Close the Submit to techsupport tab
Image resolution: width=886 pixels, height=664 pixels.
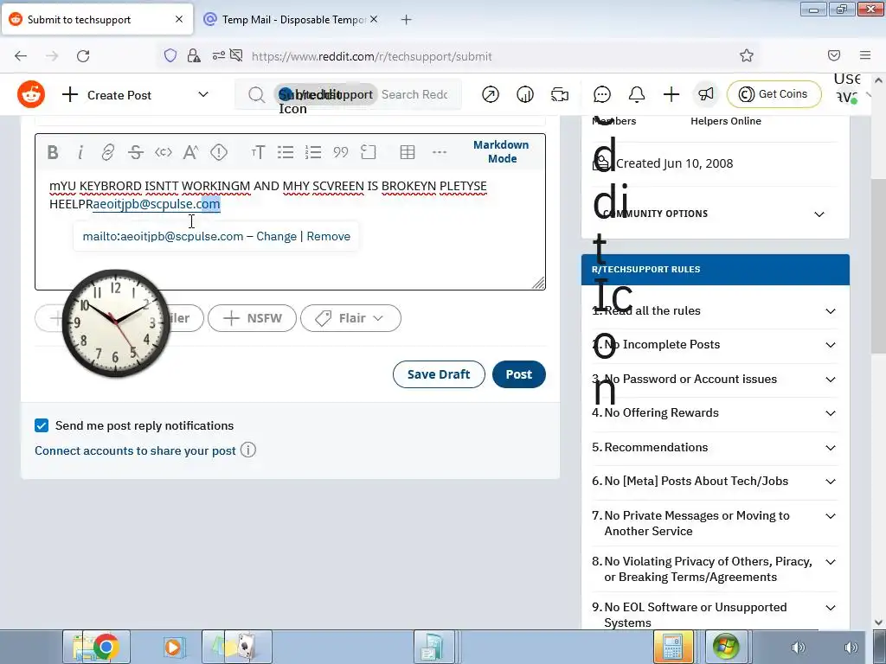[179, 19]
